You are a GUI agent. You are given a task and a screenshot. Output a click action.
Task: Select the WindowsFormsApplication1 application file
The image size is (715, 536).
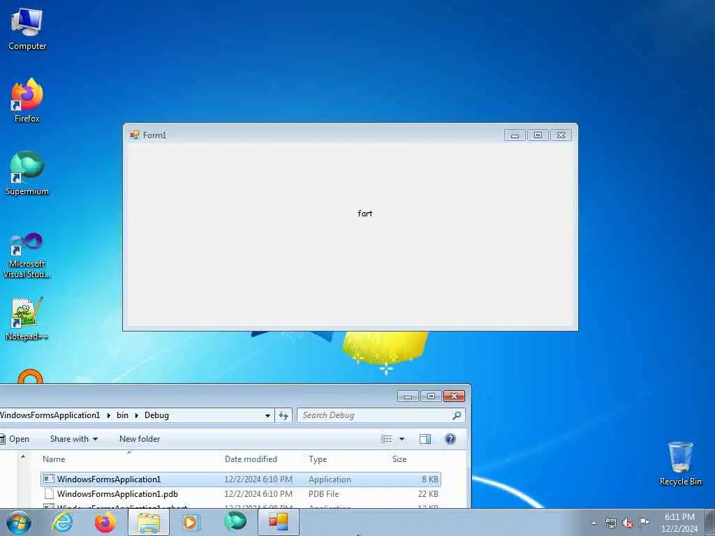(241, 479)
